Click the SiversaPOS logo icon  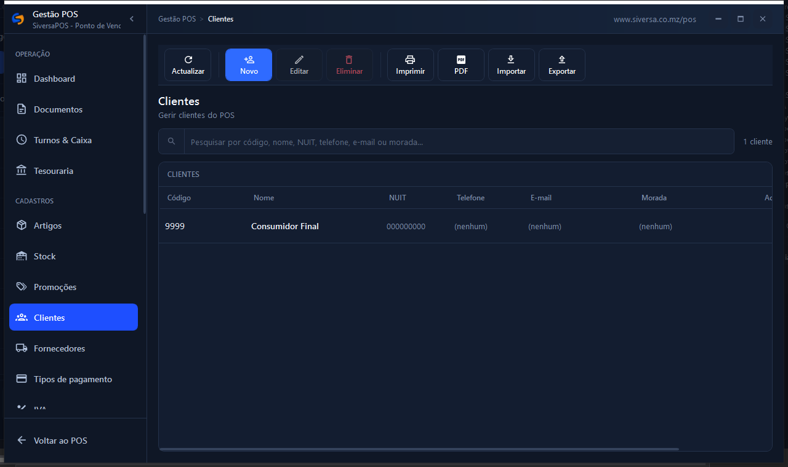point(18,19)
